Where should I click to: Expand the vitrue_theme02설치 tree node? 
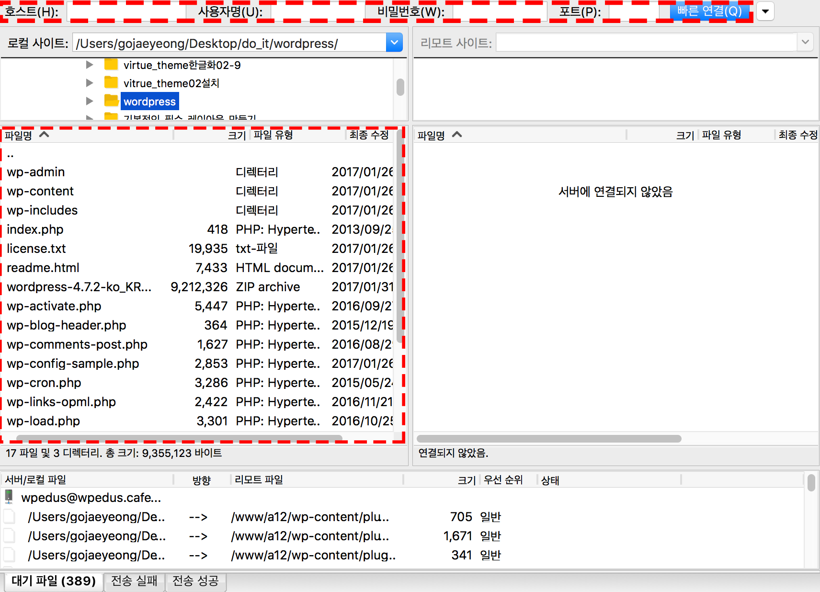(90, 83)
